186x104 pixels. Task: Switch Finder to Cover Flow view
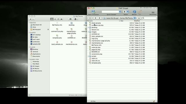click(61, 19)
